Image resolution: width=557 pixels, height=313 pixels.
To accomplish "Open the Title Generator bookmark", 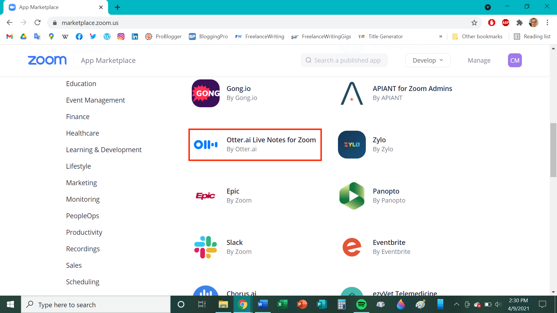I will tap(381, 37).
